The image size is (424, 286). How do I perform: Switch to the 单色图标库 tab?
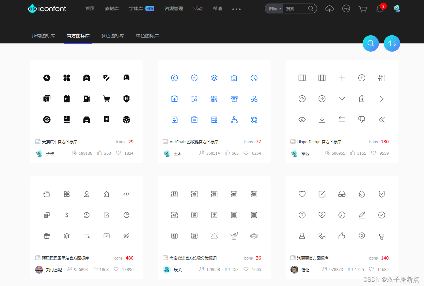pos(148,36)
